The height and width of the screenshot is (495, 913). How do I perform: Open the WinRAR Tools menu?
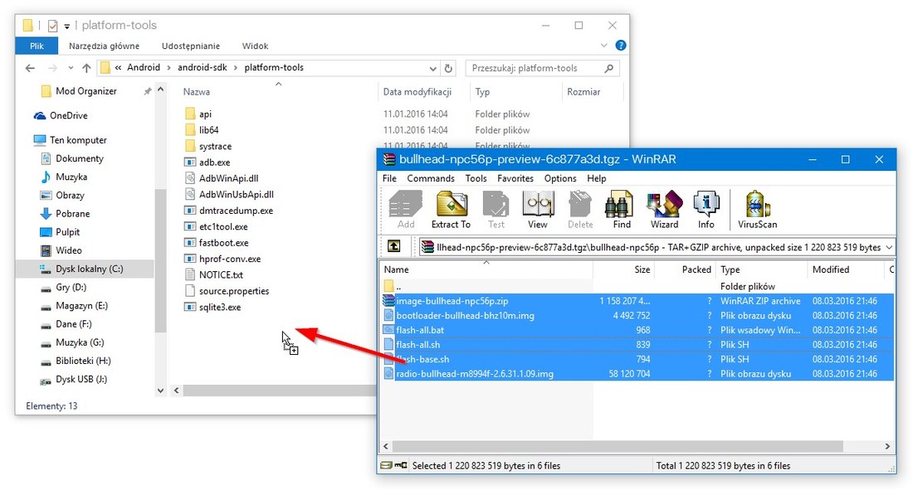476,178
